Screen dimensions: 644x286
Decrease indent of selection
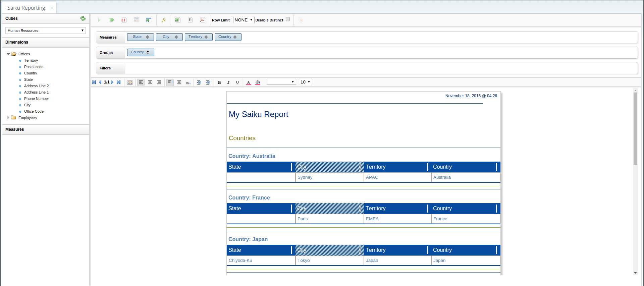point(208,82)
